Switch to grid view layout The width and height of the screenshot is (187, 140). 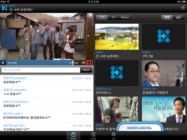pyautogui.click(x=167, y=17)
